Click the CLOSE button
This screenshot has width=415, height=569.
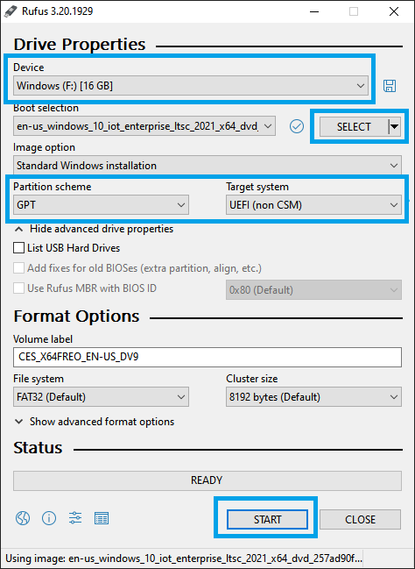point(360,519)
